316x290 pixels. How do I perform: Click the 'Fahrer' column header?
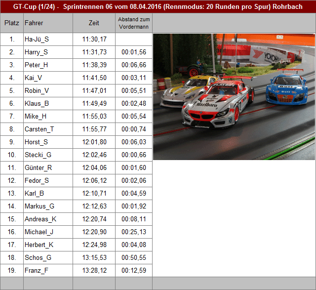click(48, 23)
